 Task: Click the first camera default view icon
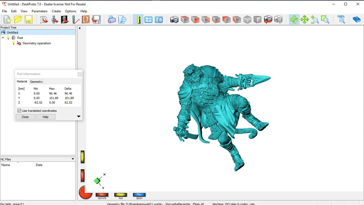[x=174, y=20]
